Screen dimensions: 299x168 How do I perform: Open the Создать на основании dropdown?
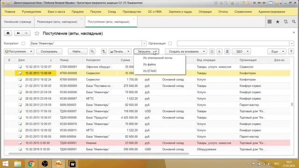(x=186, y=51)
